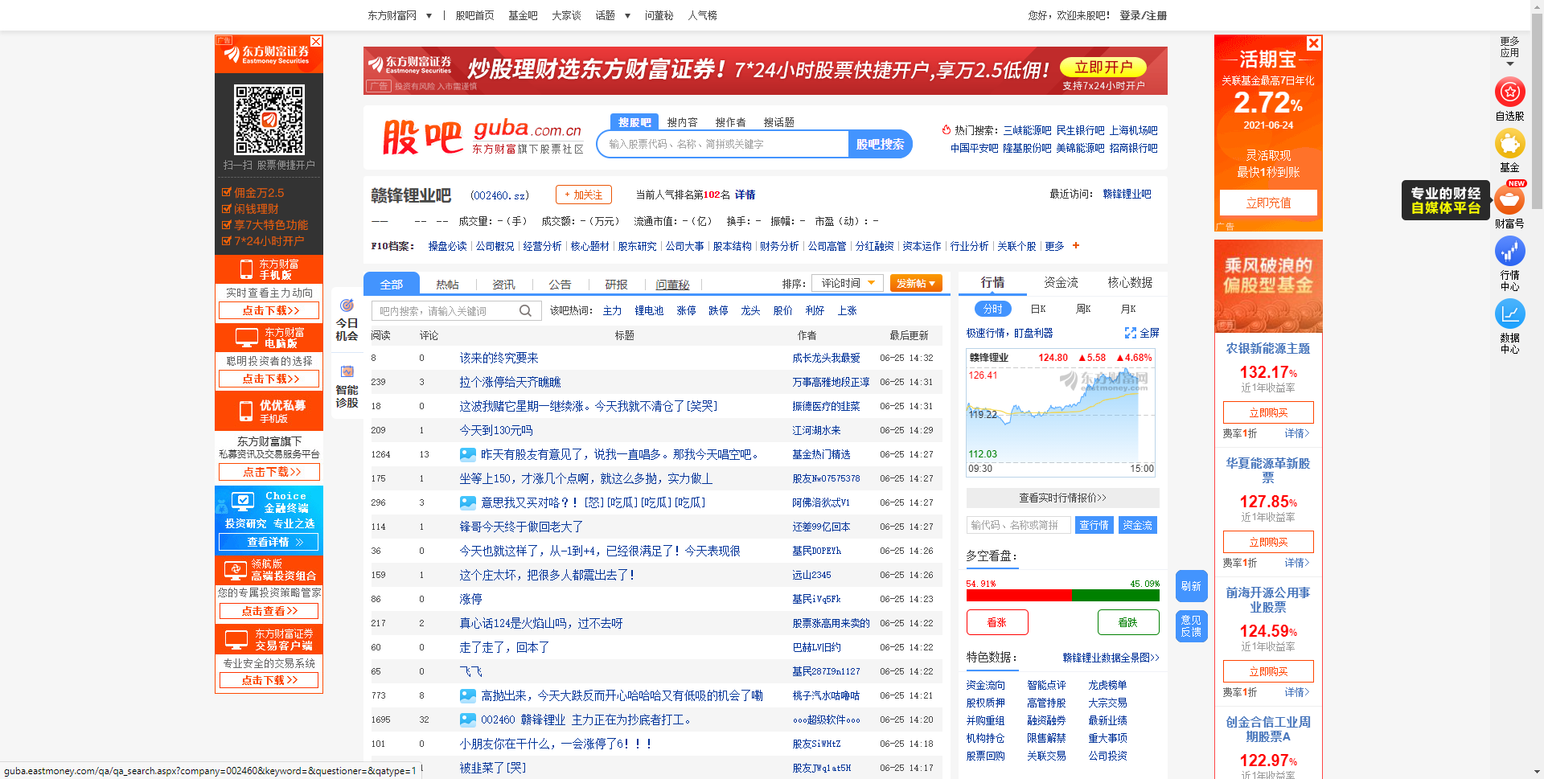Click the 智能诊股 icon
Screen dimensions: 1544x779
click(347, 371)
